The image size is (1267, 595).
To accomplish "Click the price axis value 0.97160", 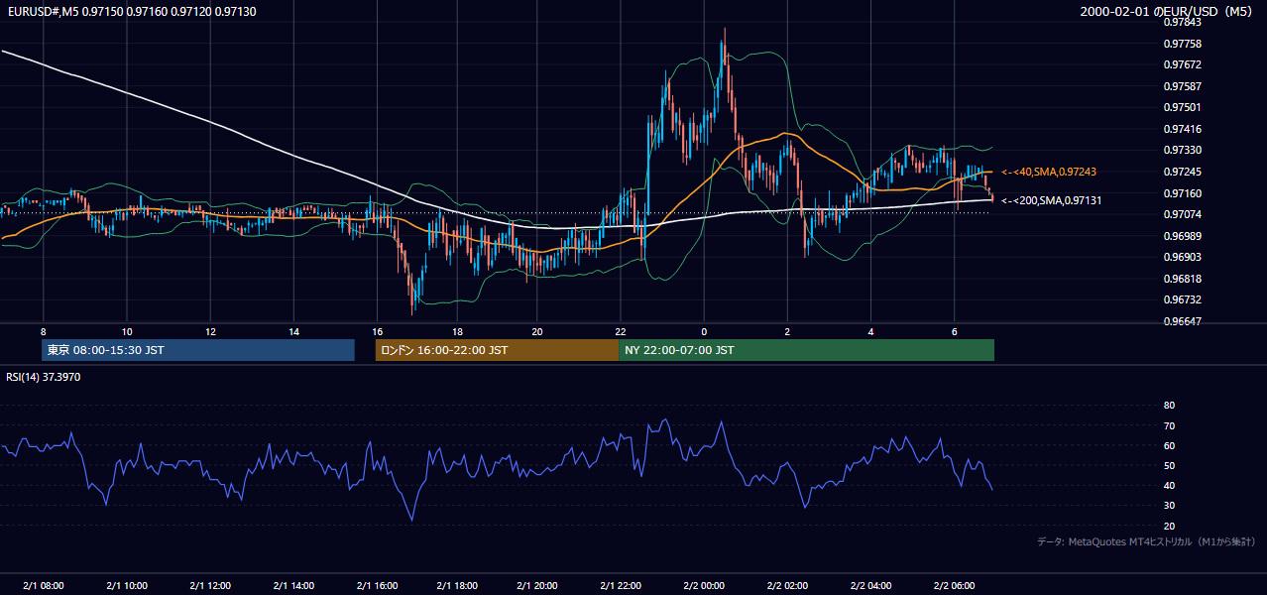I will click(x=1183, y=193).
